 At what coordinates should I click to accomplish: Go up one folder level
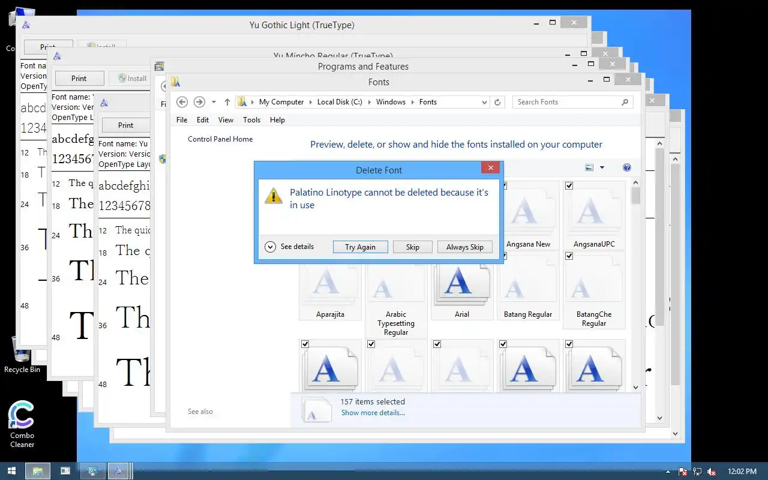pos(227,102)
